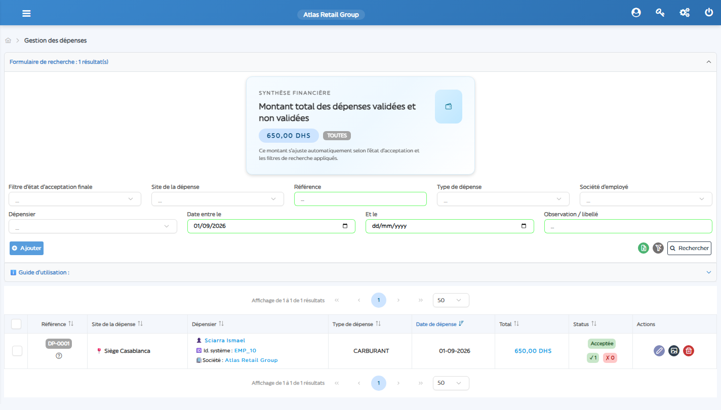View image attachment of DP-0001
Screen dimensions: 721x410
673,350
